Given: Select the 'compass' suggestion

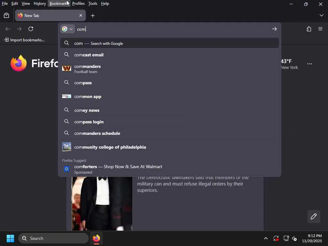Looking at the screenshot, I should (x=169, y=83).
